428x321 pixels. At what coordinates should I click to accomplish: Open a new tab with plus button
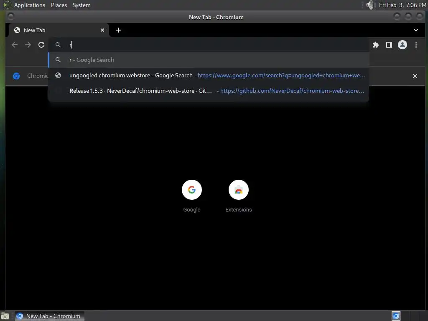click(x=118, y=30)
